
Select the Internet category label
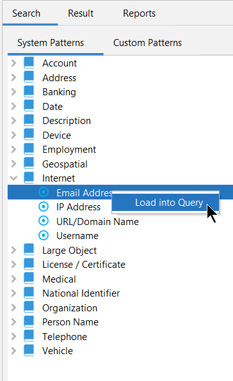59,178
